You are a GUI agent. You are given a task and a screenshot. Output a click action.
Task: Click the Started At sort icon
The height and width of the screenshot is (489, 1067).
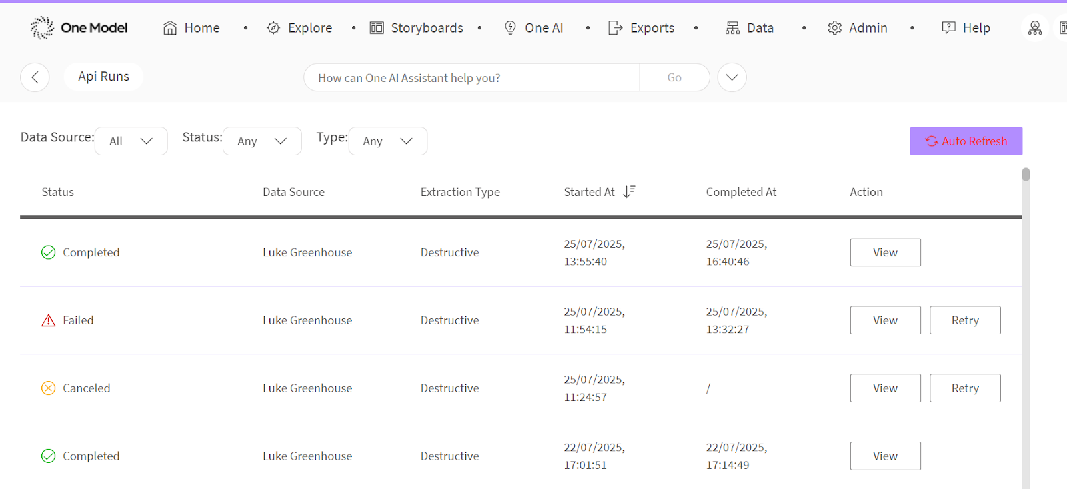pyautogui.click(x=628, y=192)
